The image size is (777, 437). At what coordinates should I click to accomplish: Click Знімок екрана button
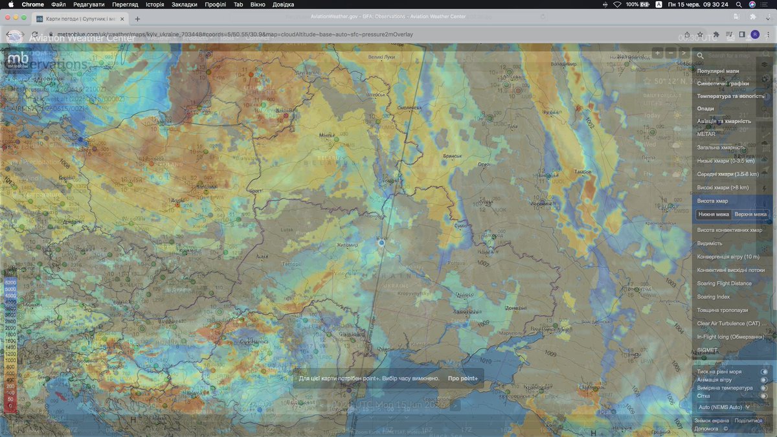pyautogui.click(x=711, y=421)
